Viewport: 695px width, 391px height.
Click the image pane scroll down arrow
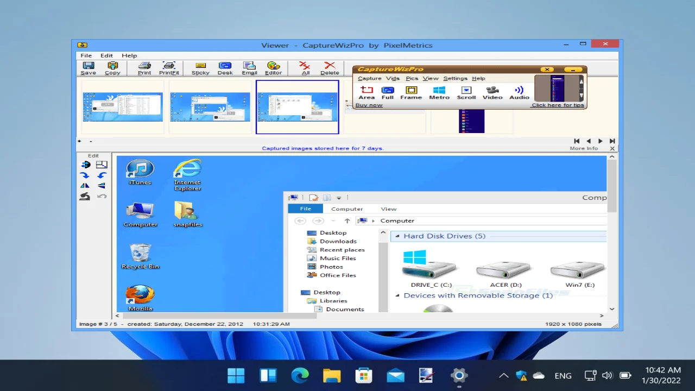[612, 309]
